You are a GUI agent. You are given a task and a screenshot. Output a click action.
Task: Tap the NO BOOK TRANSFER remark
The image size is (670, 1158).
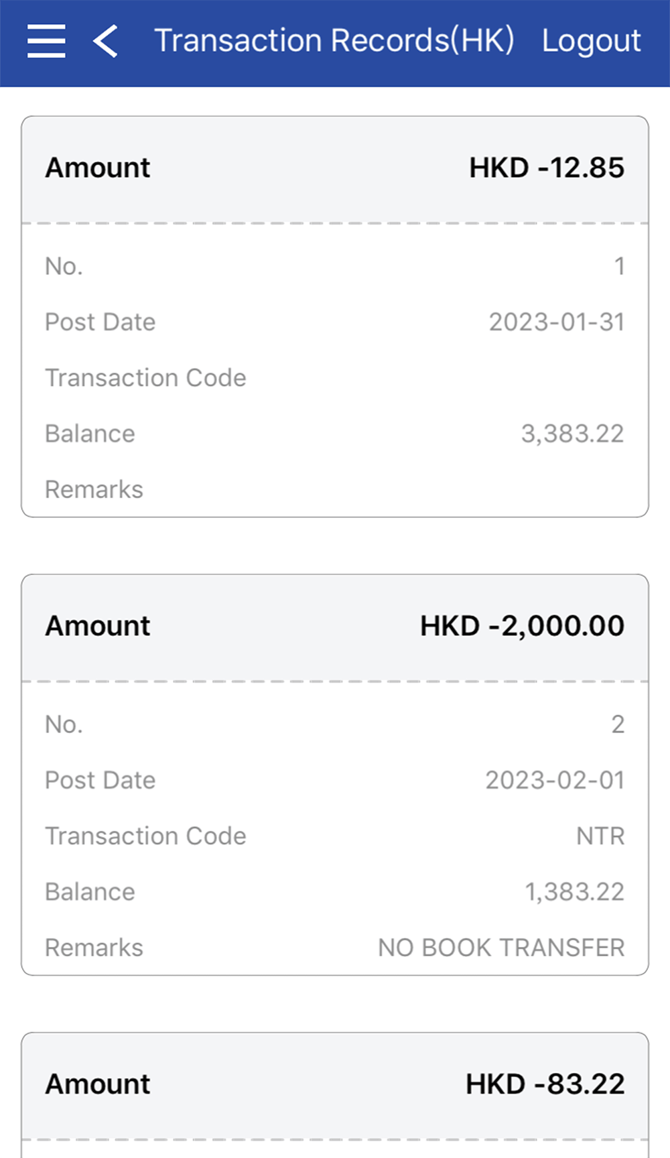[x=501, y=948]
